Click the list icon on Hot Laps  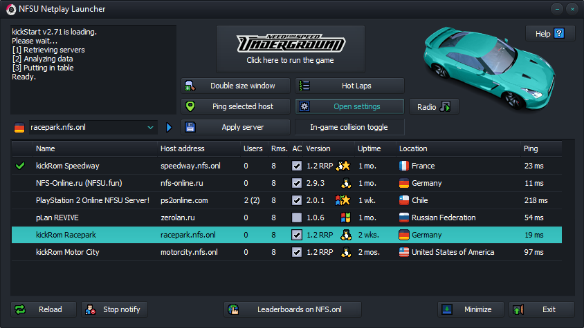pyautogui.click(x=304, y=86)
